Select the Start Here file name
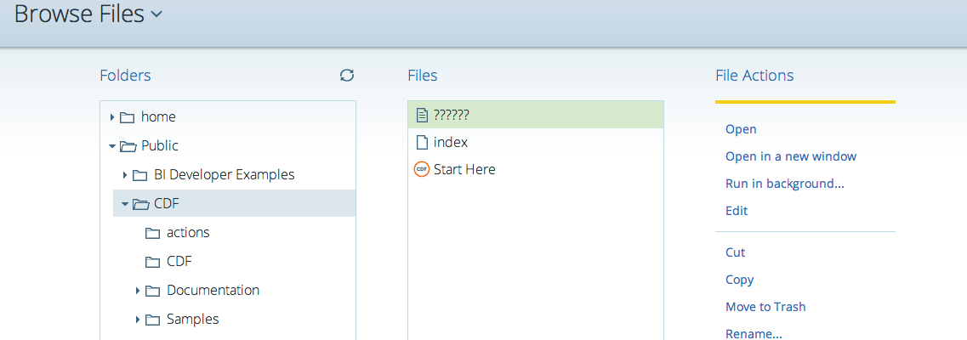 tap(464, 169)
